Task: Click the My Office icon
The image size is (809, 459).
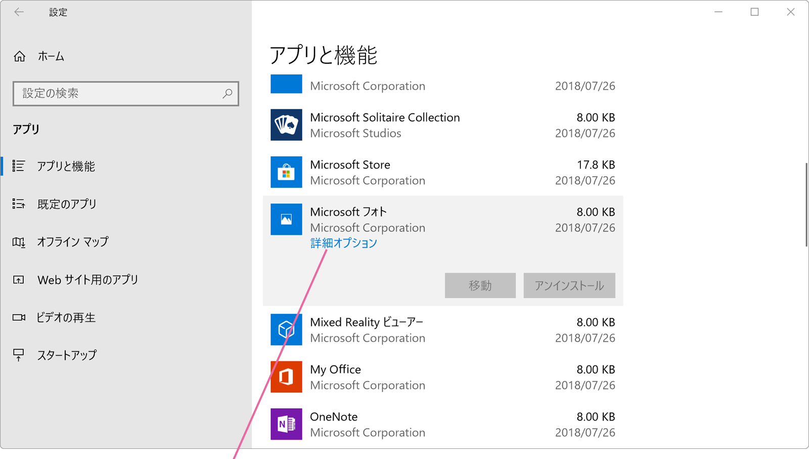Action: pos(286,377)
